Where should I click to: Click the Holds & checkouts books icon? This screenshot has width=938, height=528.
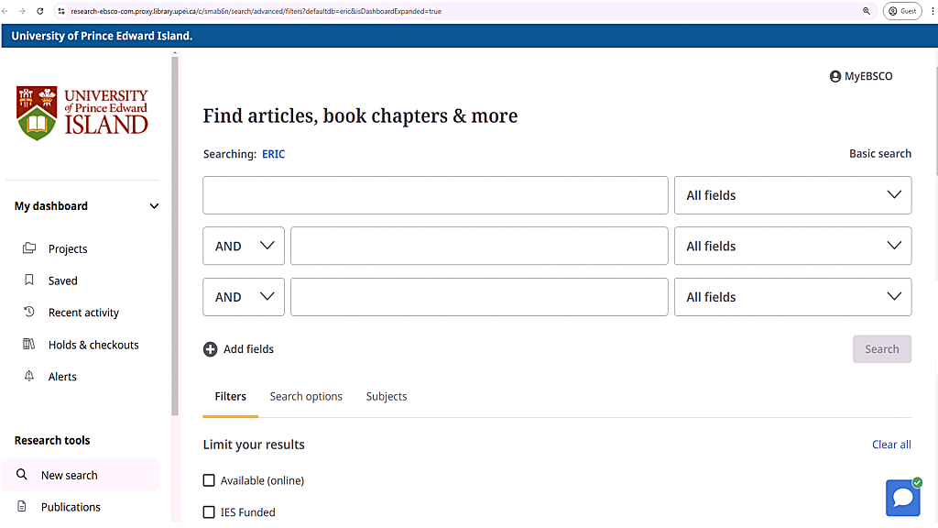(29, 345)
